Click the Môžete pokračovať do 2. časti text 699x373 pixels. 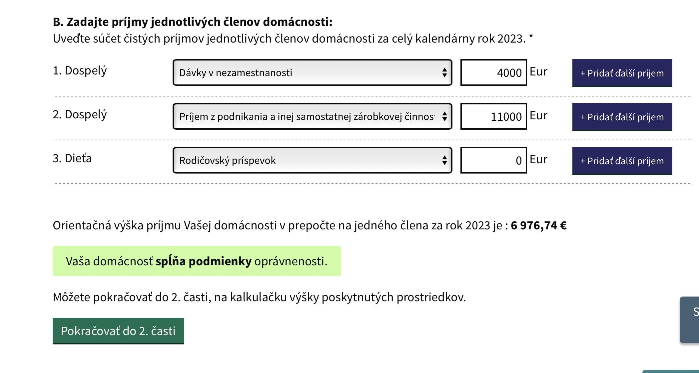pyautogui.click(x=259, y=297)
